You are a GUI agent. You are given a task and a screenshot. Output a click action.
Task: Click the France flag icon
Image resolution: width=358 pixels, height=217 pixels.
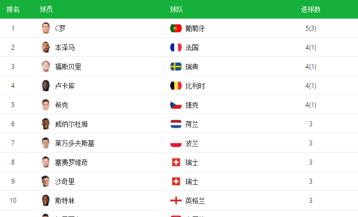pyautogui.click(x=176, y=48)
